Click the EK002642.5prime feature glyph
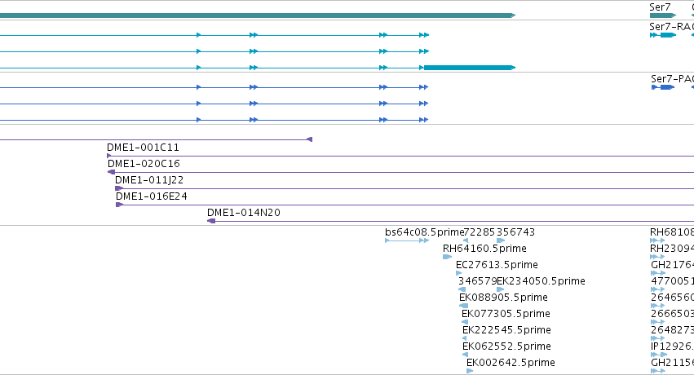This screenshot has width=694, height=375. pos(470,371)
